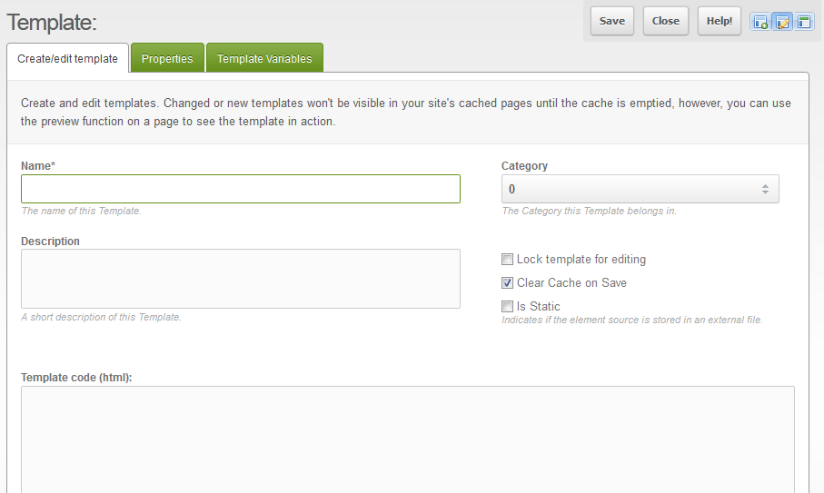Select the Create/edit template tab
The image size is (824, 493).
pos(67,59)
